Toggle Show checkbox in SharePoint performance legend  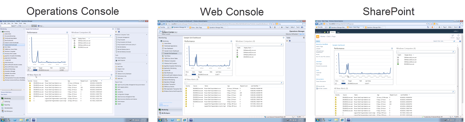[336, 83]
